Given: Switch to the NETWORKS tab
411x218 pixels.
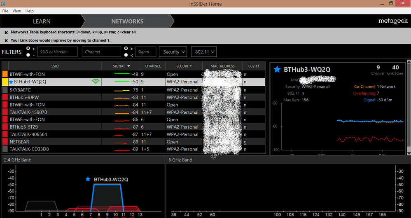Looking at the screenshot, I should point(127,21).
